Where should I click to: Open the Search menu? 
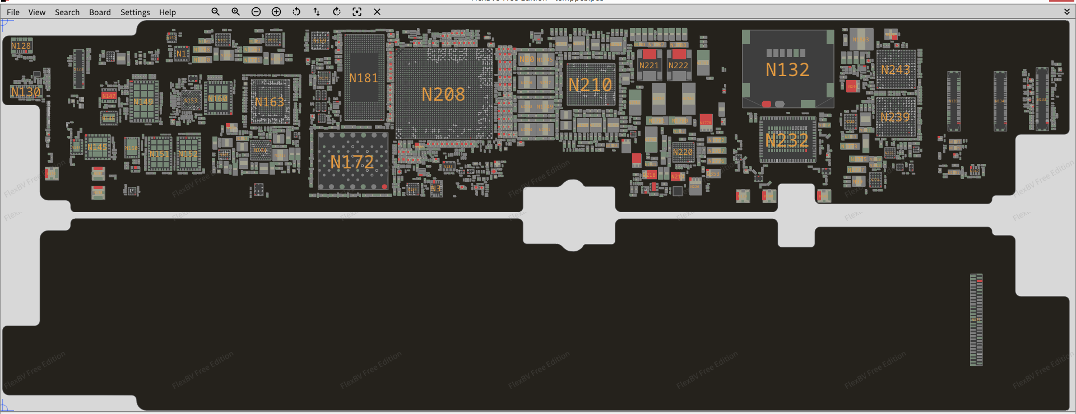tap(67, 12)
